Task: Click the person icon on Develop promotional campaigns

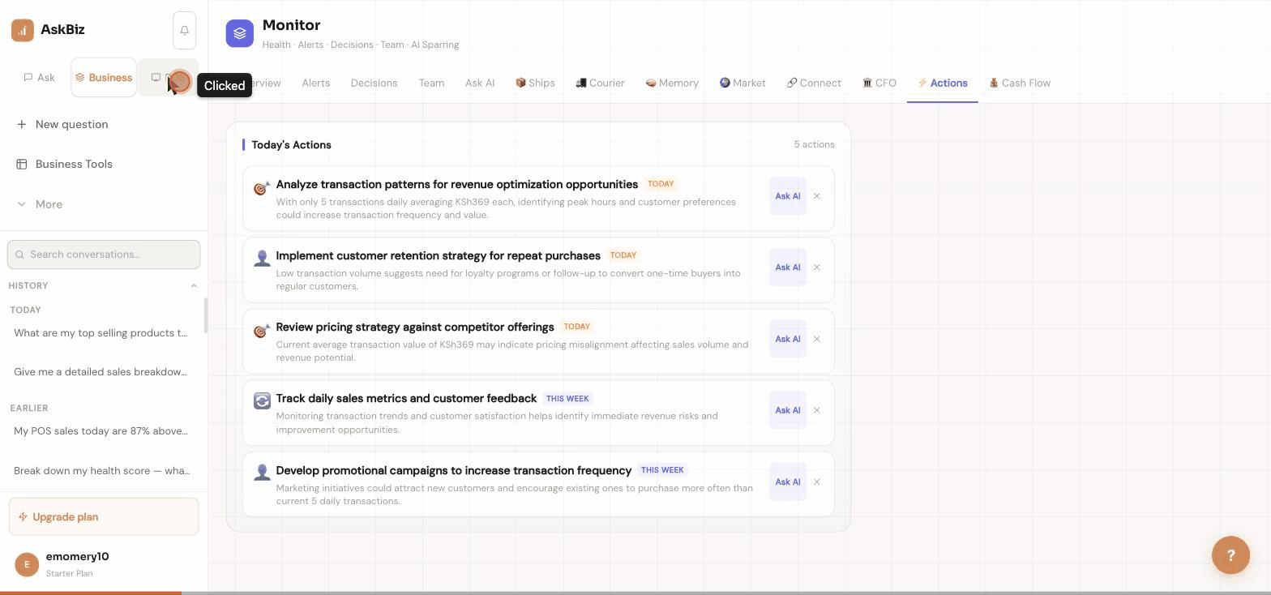Action: (262, 473)
